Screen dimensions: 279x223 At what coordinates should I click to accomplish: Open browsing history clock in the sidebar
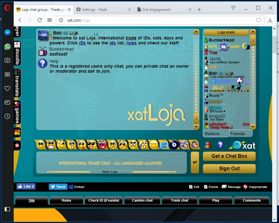click(7, 116)
